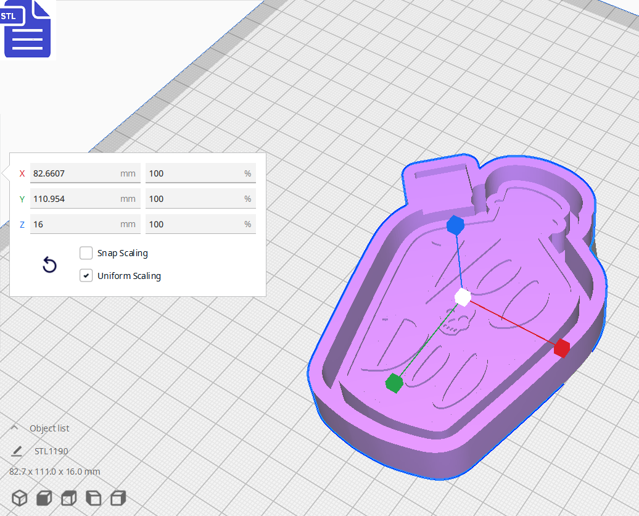Click the Z percentage field showing 100
The image size is (639, 516).
coord(200,223)
